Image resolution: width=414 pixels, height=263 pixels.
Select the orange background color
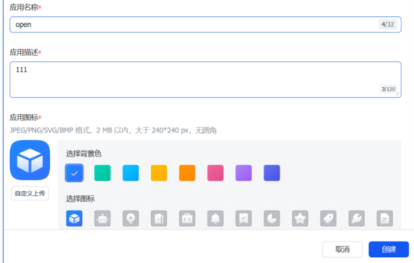coord(187,173)
